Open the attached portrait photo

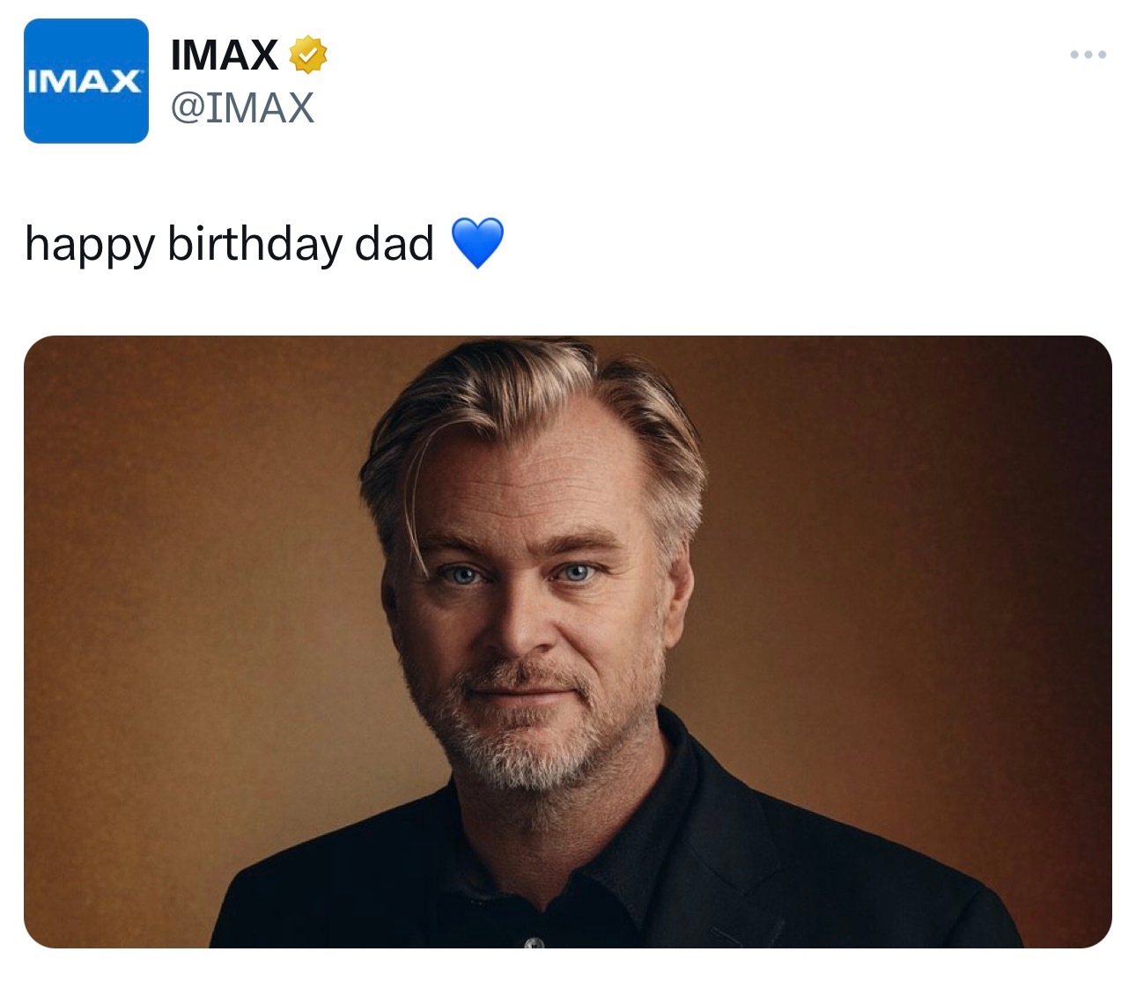tap(567, 641)
